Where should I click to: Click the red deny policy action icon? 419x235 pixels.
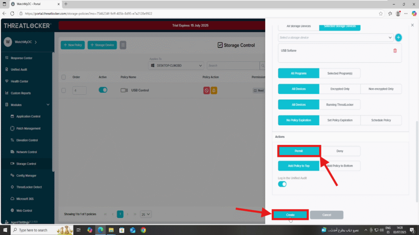(x=207, y=90)
